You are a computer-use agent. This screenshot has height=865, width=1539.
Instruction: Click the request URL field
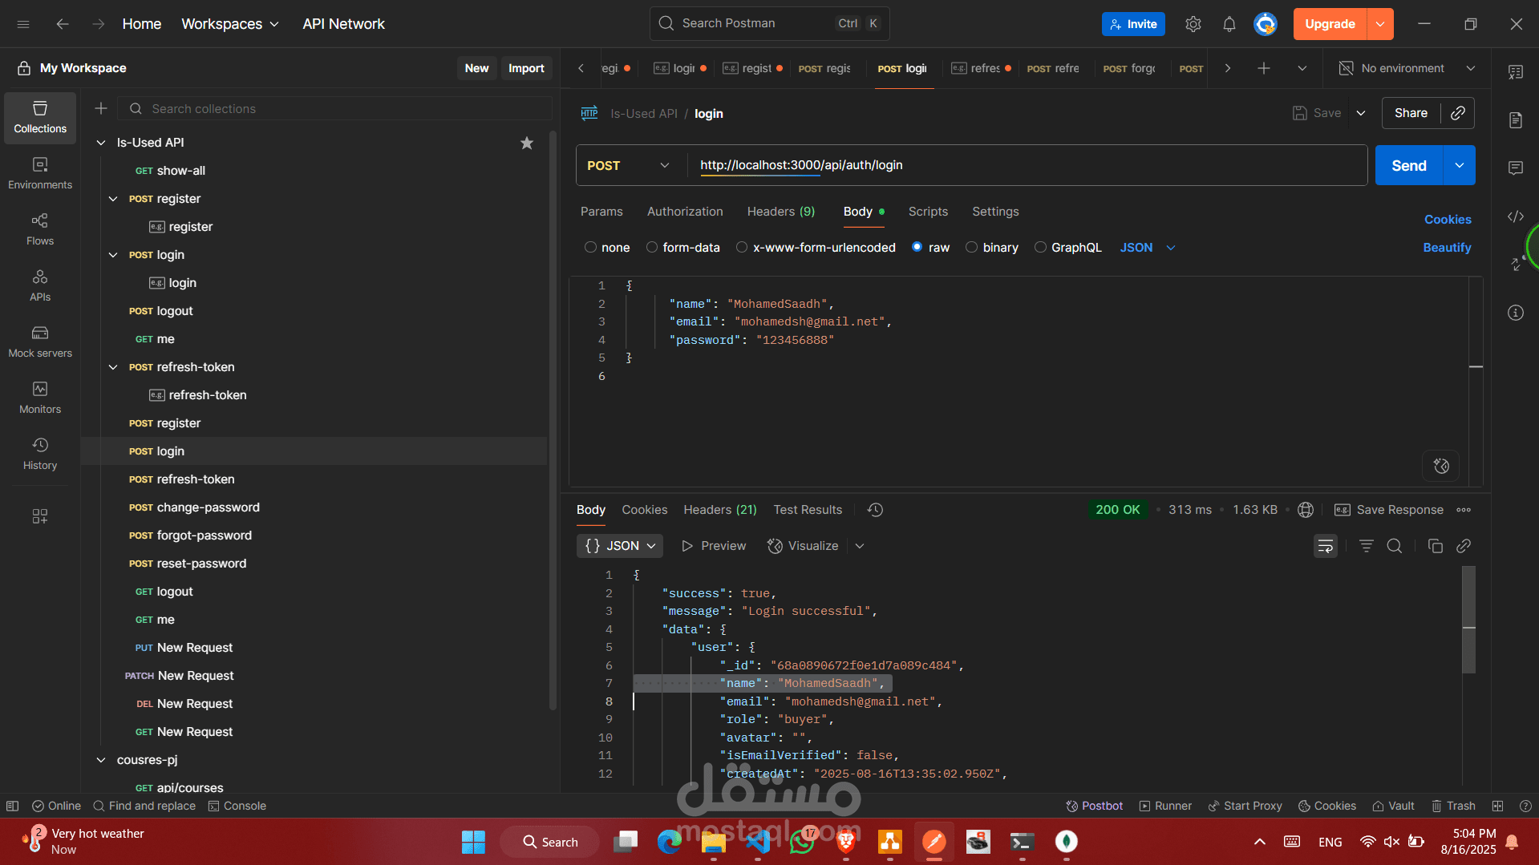click(x=1027, y=165)
